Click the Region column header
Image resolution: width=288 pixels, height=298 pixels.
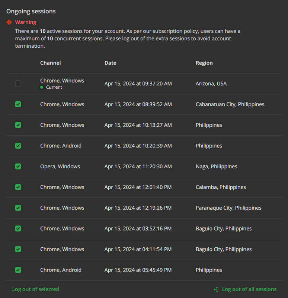[x=204, y=63]
